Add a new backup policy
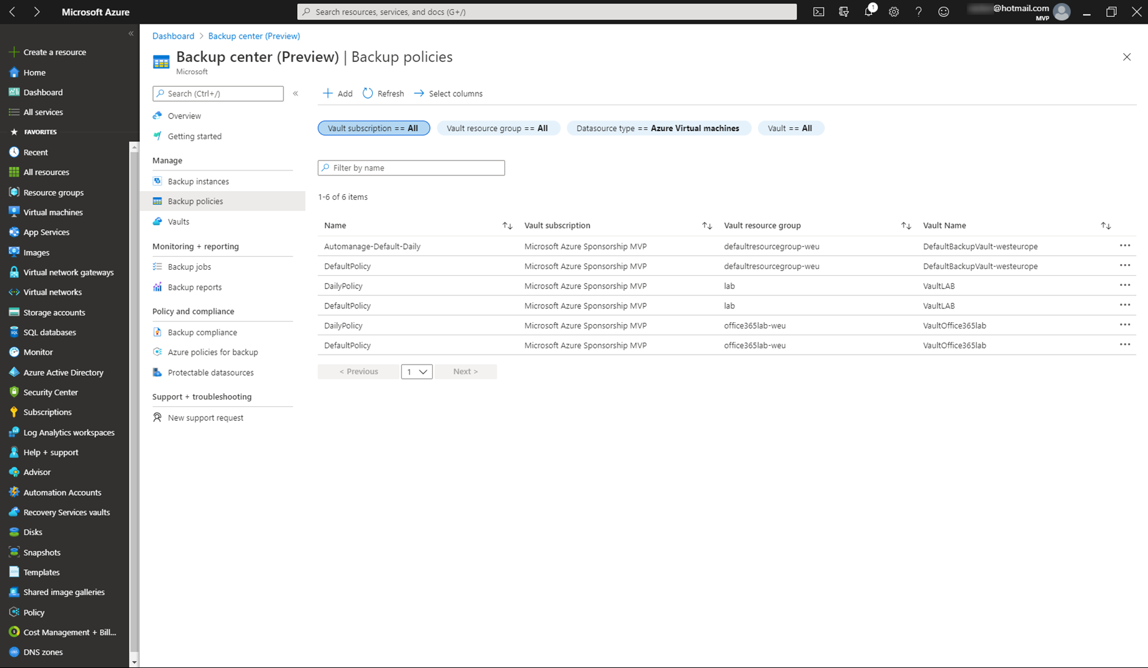Screen dimensions: 1148x668 click(338, 94)
